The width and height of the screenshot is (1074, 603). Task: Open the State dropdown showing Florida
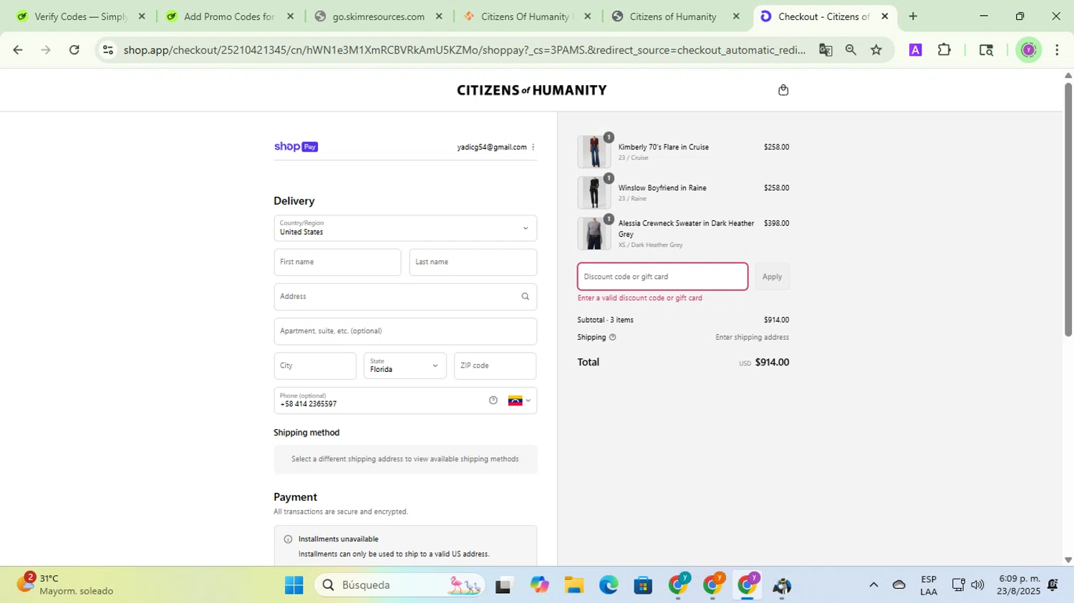coord(405,366)
